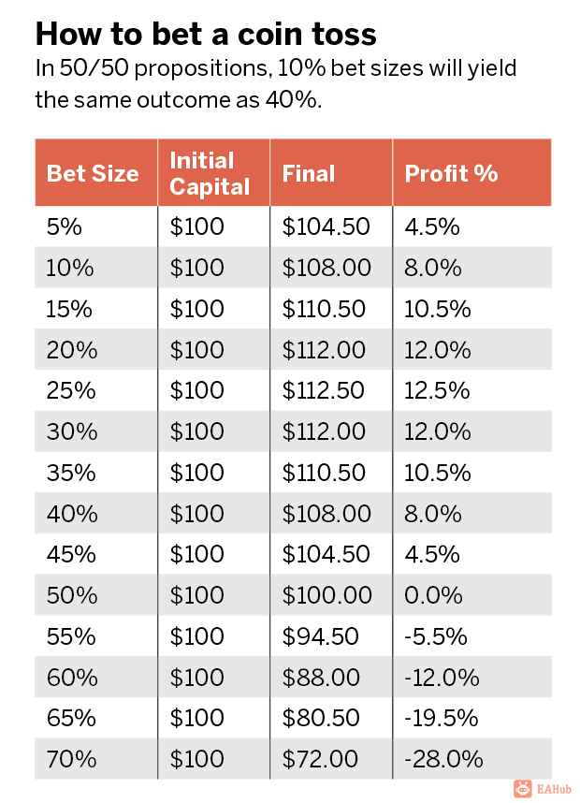Select the Initial Capital column header
This screenshot has height=803, width=580.
210,173
